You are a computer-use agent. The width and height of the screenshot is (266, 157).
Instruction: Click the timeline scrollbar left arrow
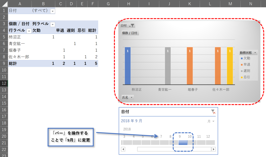click(x=123, y=149)
